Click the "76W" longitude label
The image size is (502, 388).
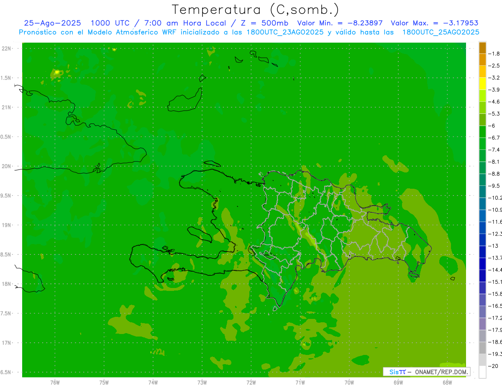pos(55,383)
